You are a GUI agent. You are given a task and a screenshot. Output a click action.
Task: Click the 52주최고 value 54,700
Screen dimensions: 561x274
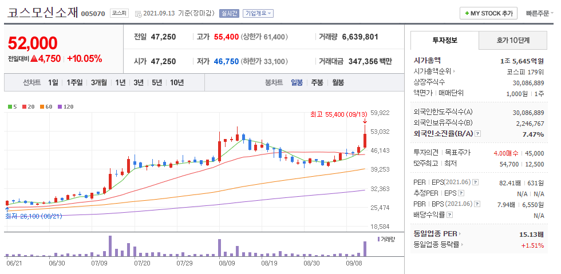click(x=509, y=164)
